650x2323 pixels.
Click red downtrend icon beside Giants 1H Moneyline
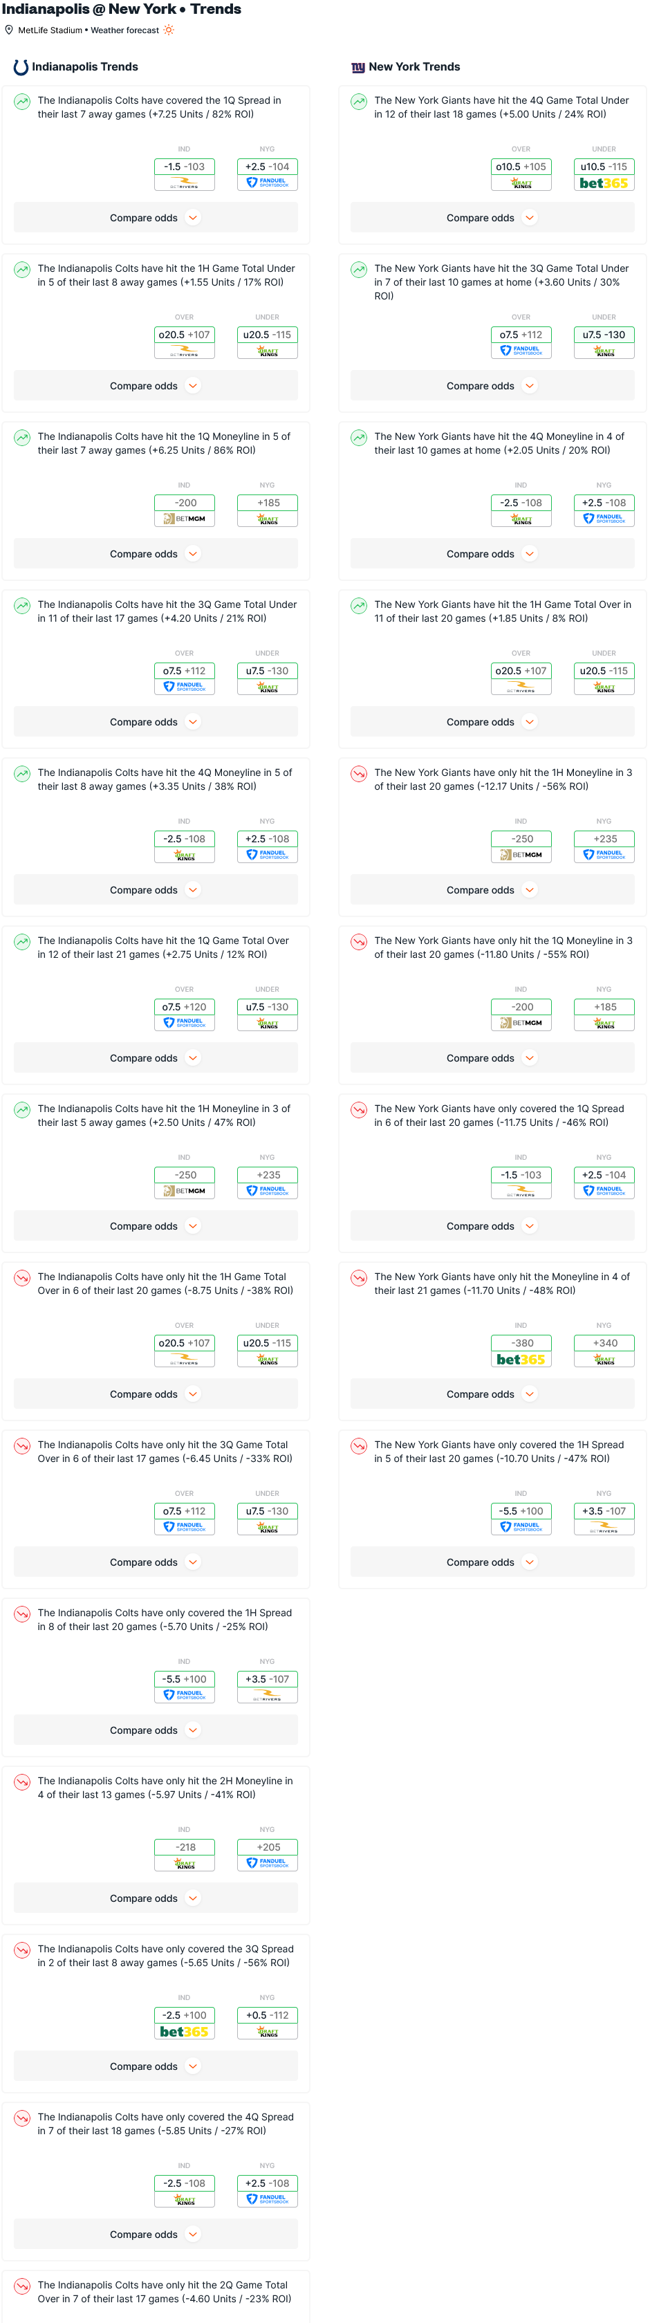[x=359, y=774]
